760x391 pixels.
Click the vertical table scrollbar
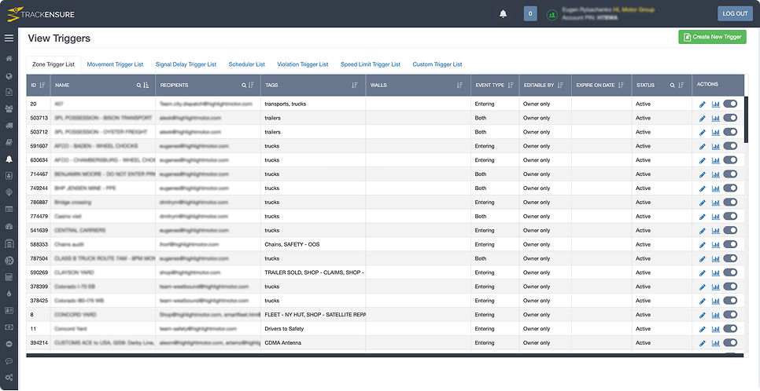pyautogui.click(x=746, y=119)
